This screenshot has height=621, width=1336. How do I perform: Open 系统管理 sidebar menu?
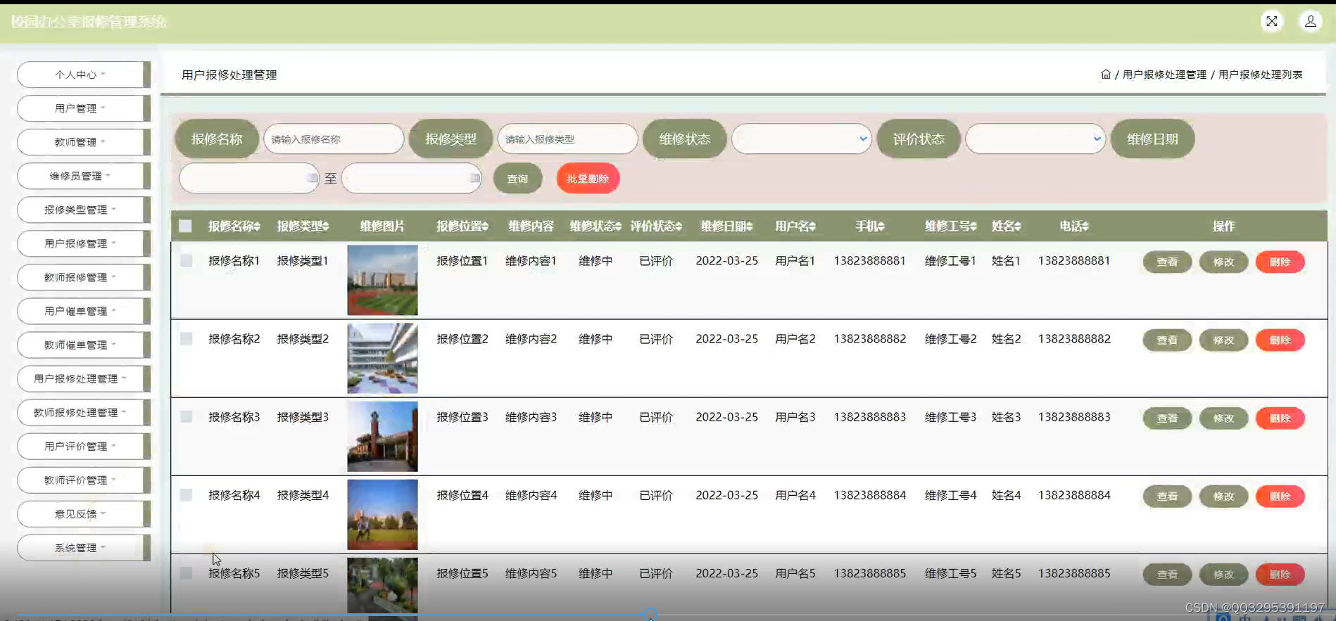84,546
